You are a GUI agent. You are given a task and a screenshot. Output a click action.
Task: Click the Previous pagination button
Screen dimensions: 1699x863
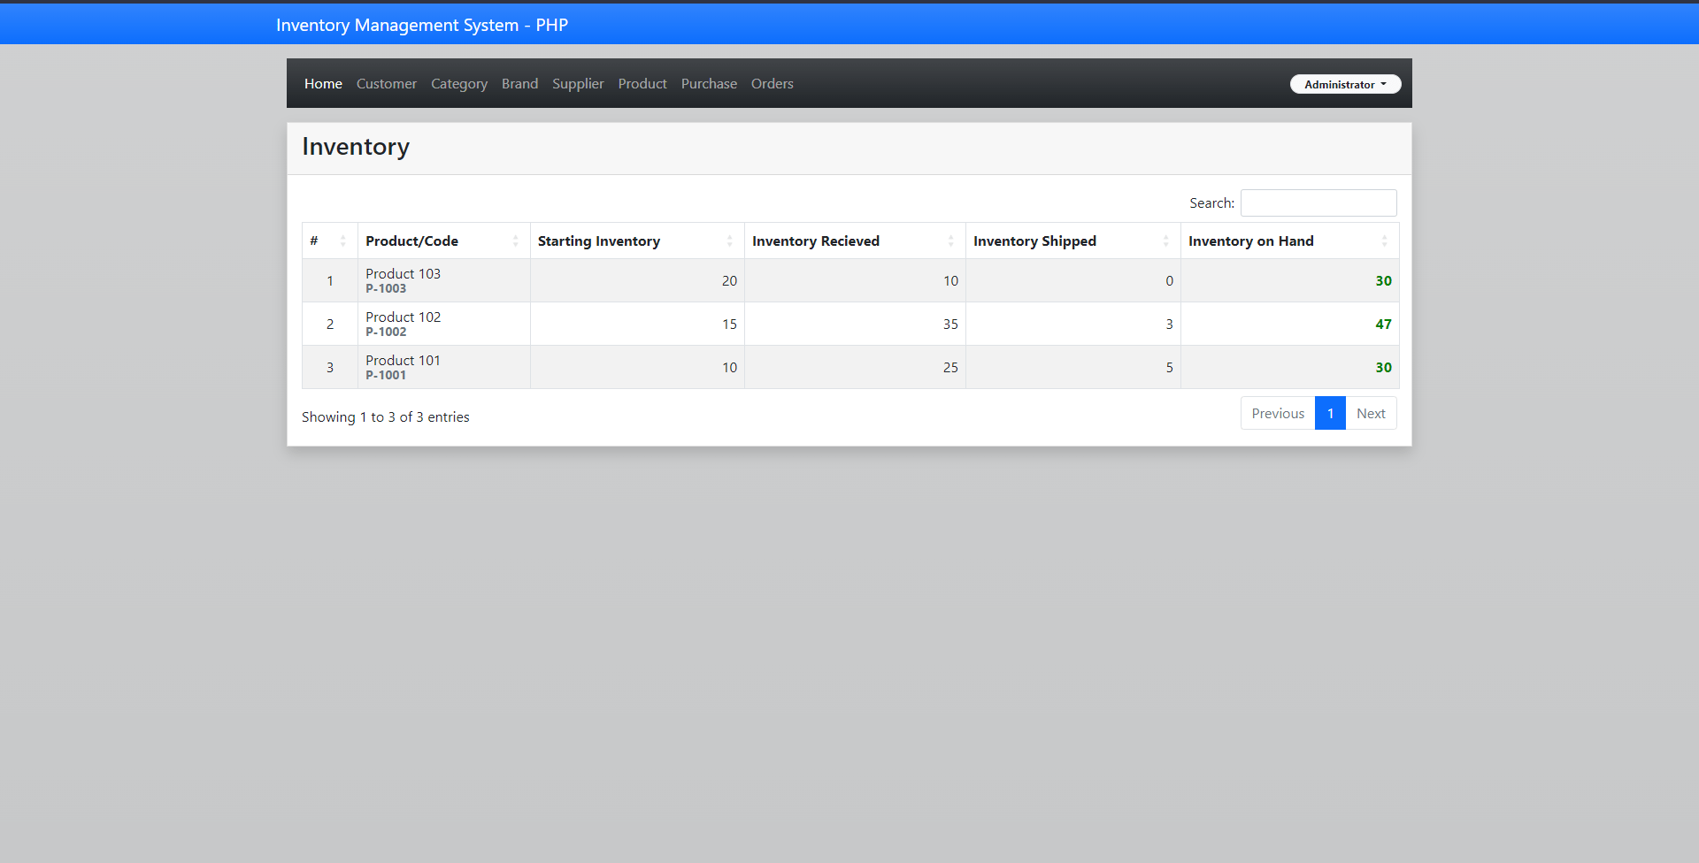point(1277,413)
